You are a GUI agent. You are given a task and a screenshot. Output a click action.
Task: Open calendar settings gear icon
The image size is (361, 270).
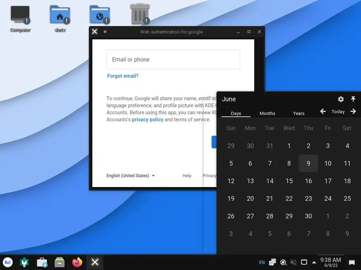pyautogui.click(x=341, y=99)
